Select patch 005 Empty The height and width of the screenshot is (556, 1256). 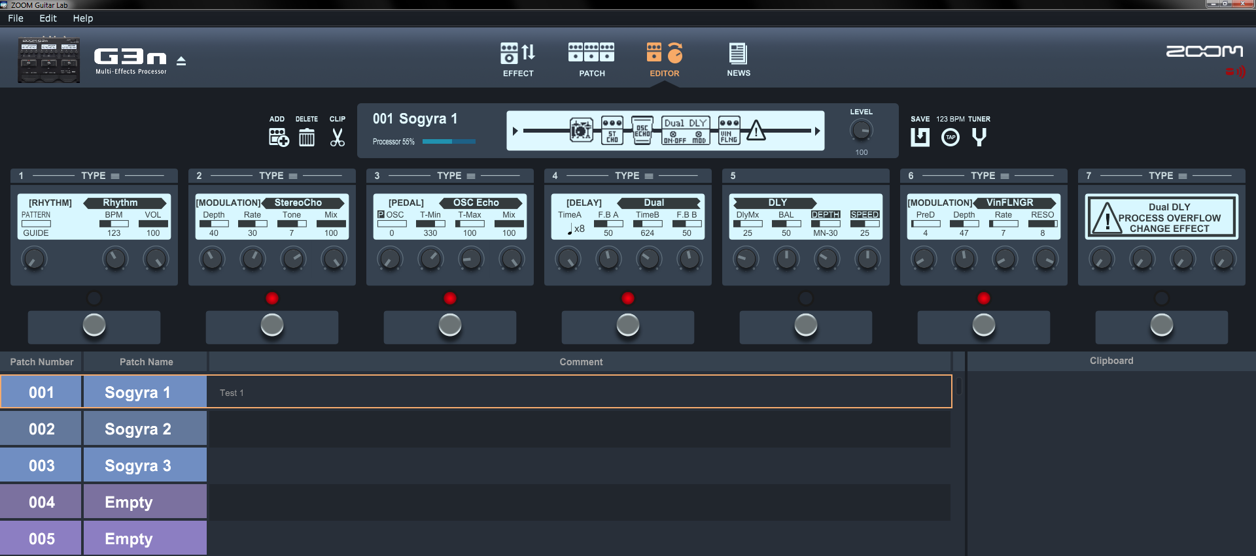coord(103,538)
